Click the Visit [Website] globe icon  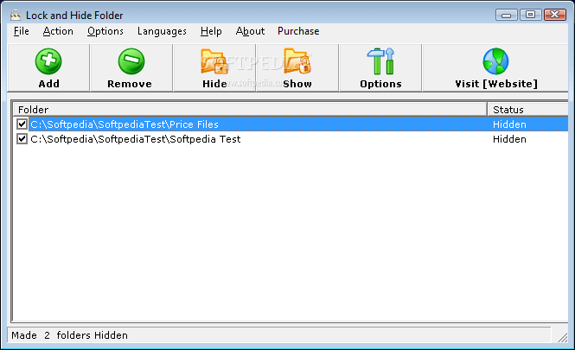(495, 61)
